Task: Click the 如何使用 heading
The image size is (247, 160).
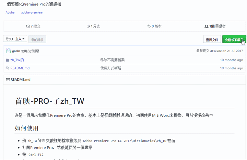Action: coord(26,128)
